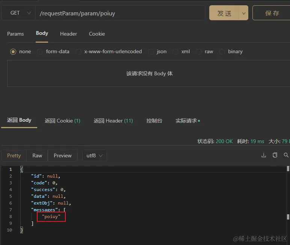Focus the request URL input field
Image resolution: width=290 pixels, height=245 pixels.
tap(120, 13)
